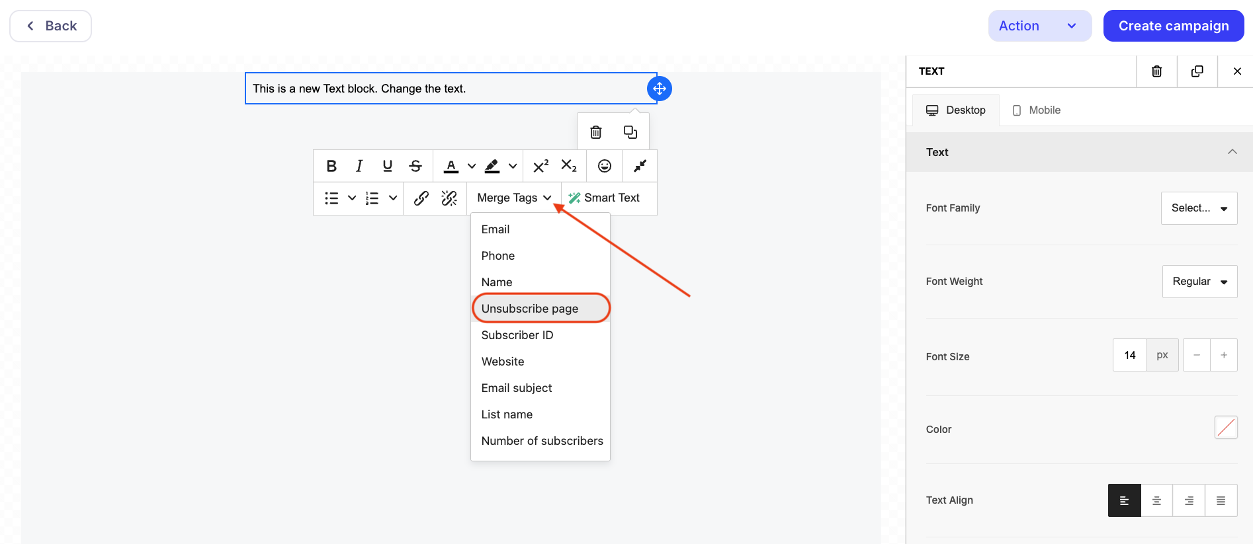The height and width of the screenshot is (544, 1253).
Task: Go back using the Back button
Action: pos(51,26)
